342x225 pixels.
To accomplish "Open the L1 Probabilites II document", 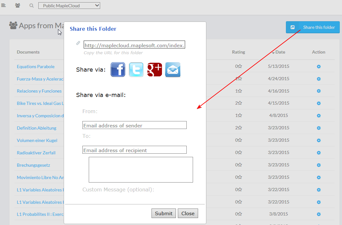I will [40, 214].
